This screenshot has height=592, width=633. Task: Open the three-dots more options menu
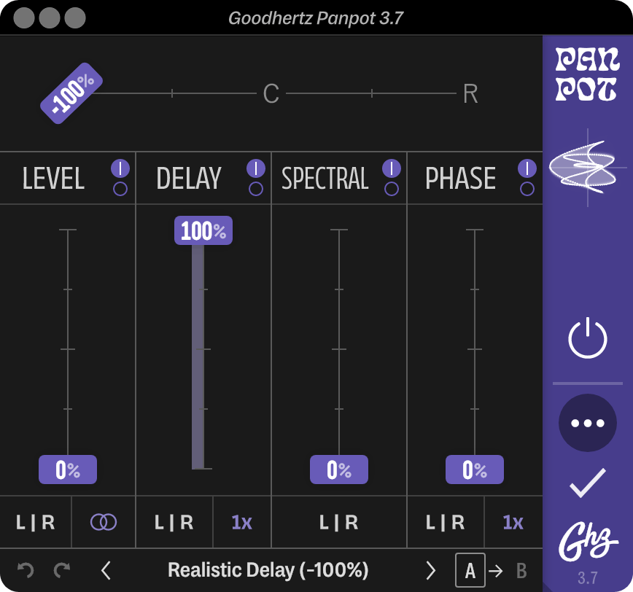pyautogui.click(x=587, y=423)
